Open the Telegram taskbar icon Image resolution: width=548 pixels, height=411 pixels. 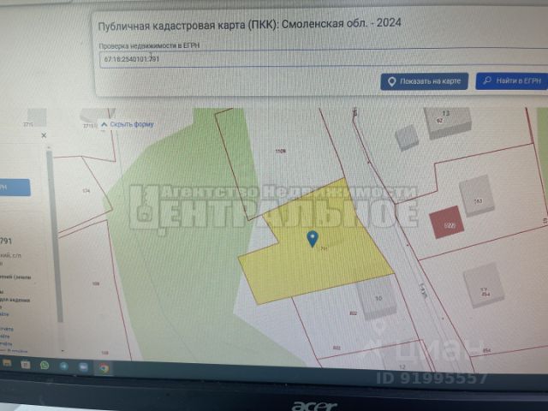click(x=63, y=366)
